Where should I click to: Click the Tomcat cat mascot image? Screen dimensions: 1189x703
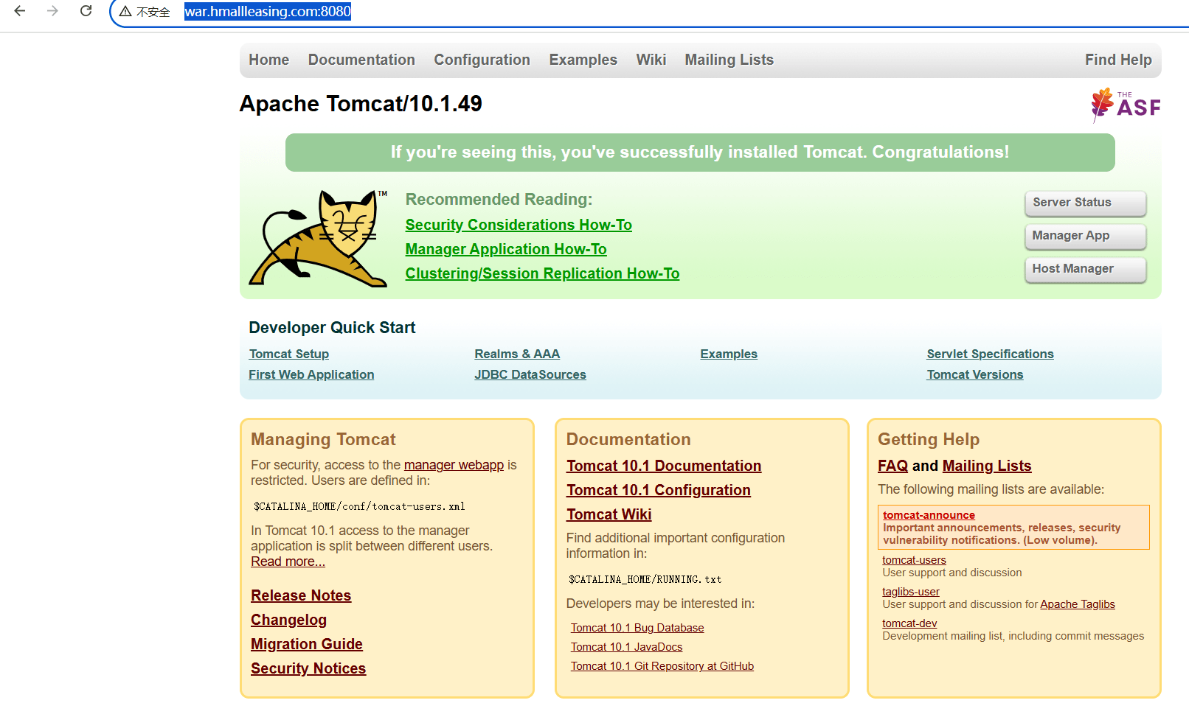point(319,238)
